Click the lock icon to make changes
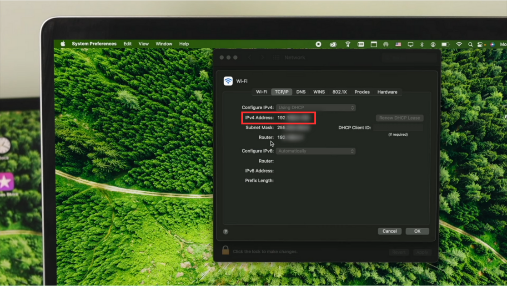 pos(226,250)
